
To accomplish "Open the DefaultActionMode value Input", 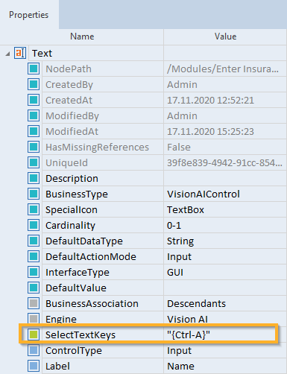I will [225, 256].
